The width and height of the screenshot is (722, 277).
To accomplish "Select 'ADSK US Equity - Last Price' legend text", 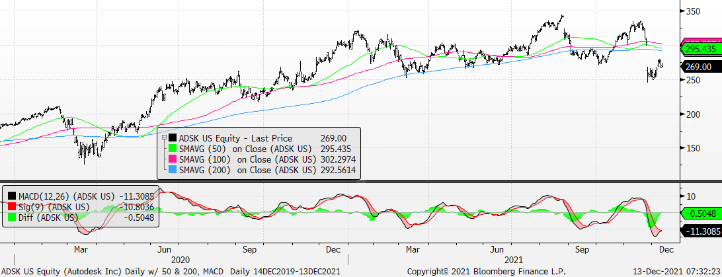I will point(235,138).
